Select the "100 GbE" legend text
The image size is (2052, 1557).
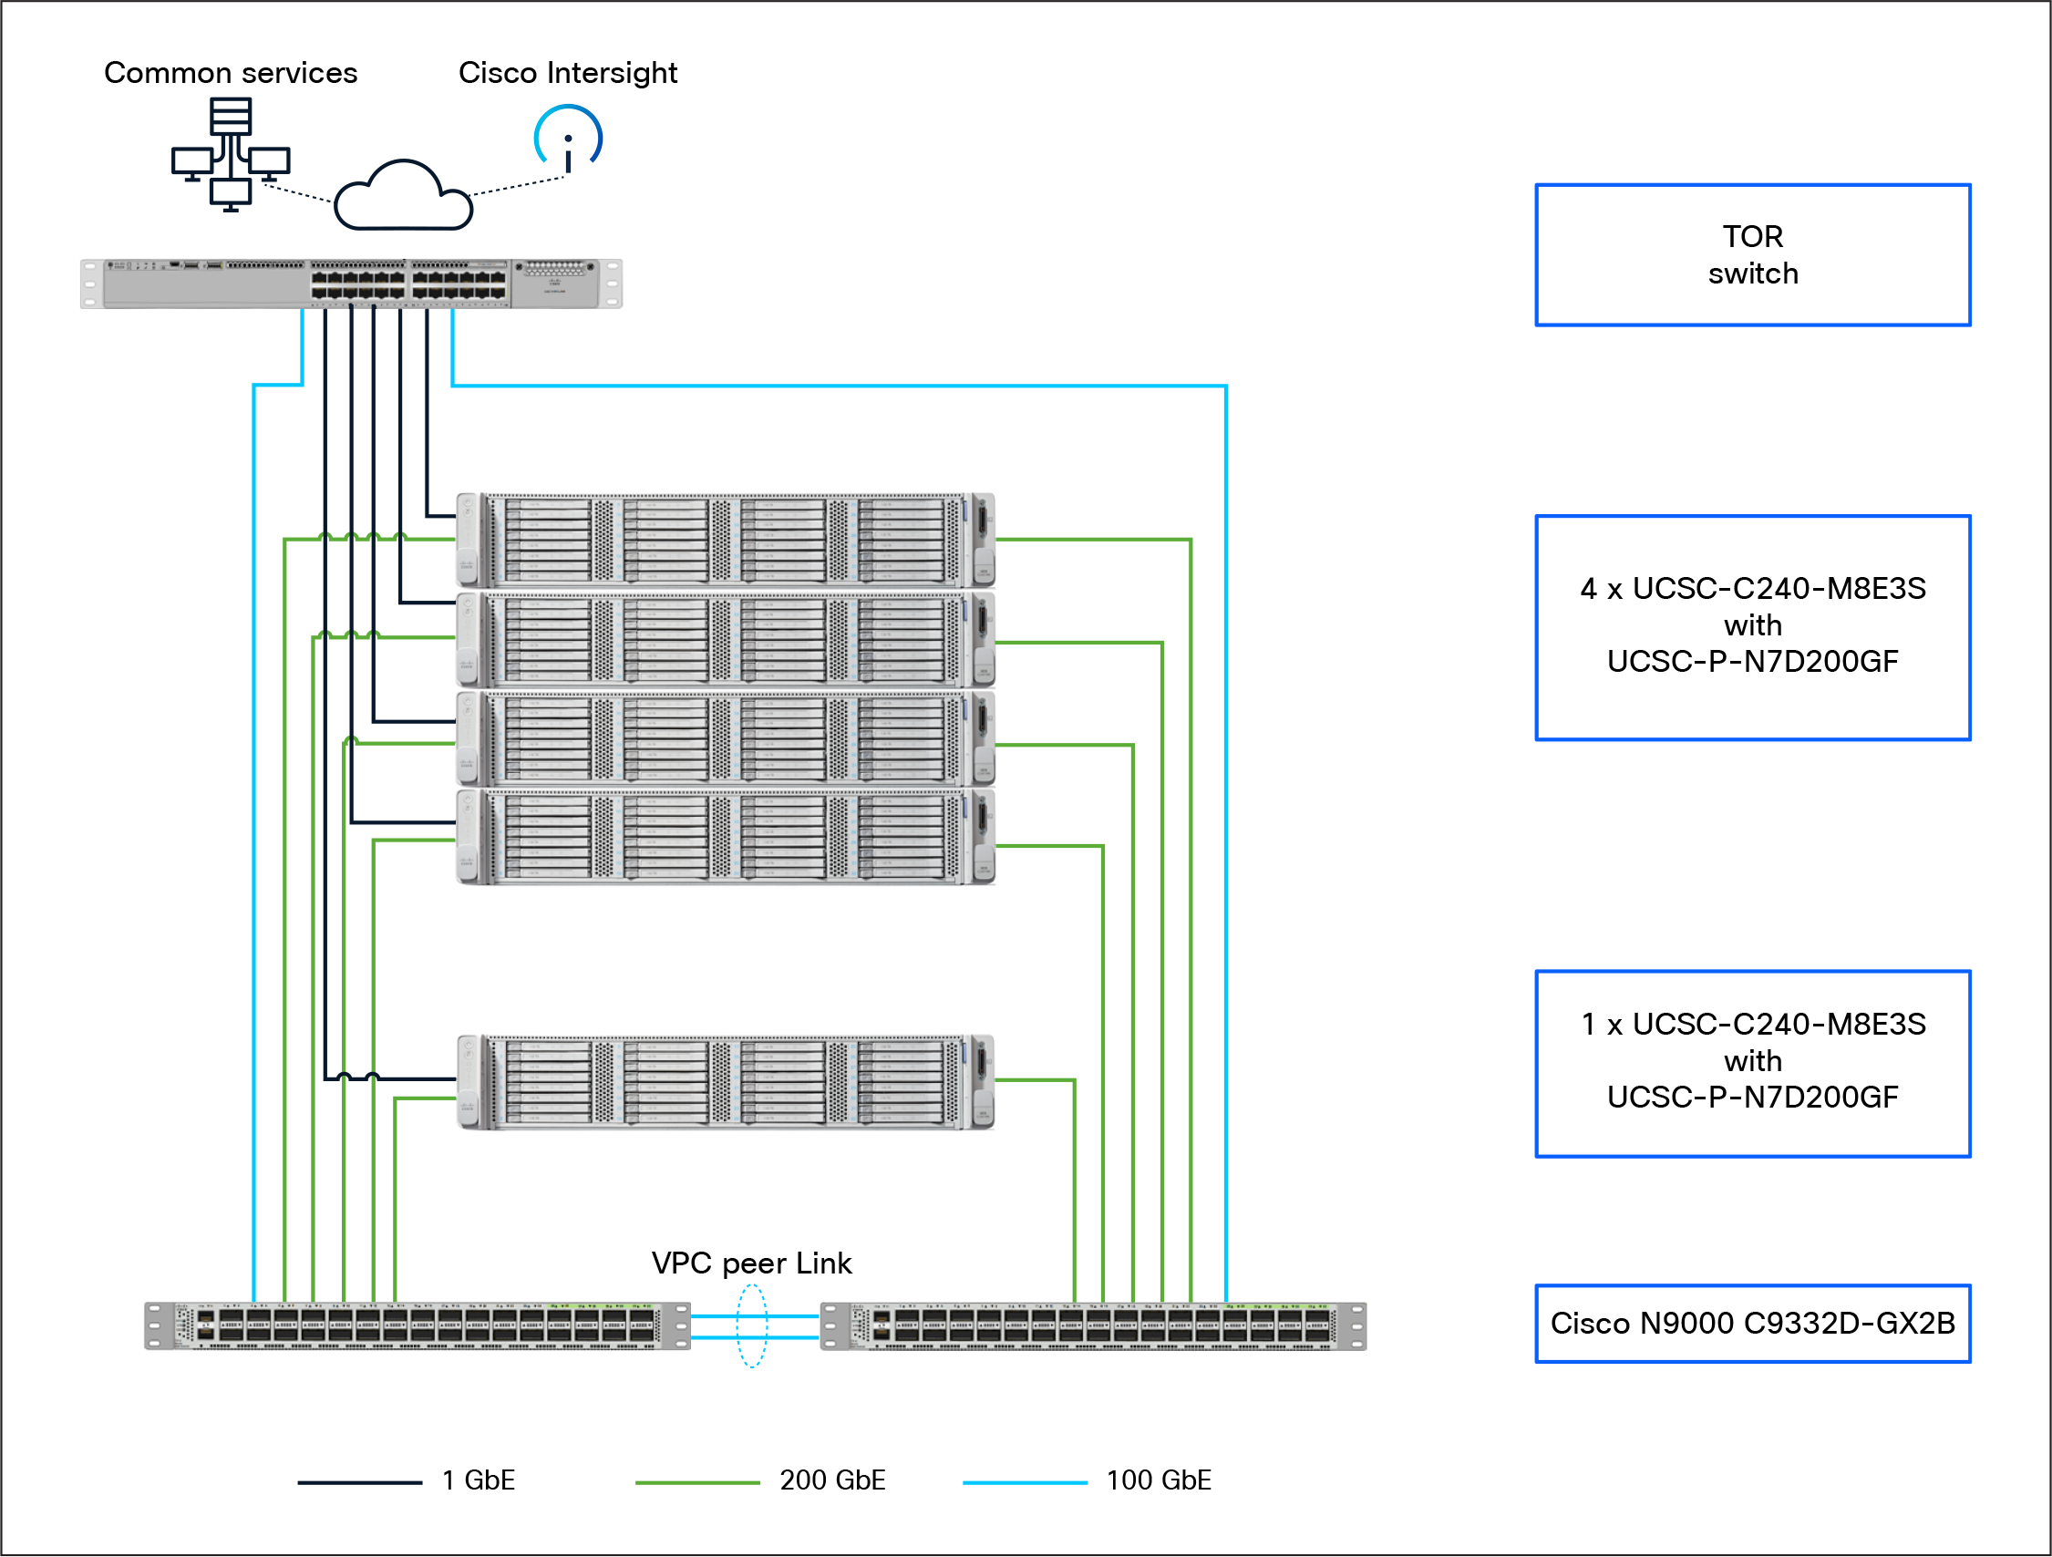coord(1160,1480)
